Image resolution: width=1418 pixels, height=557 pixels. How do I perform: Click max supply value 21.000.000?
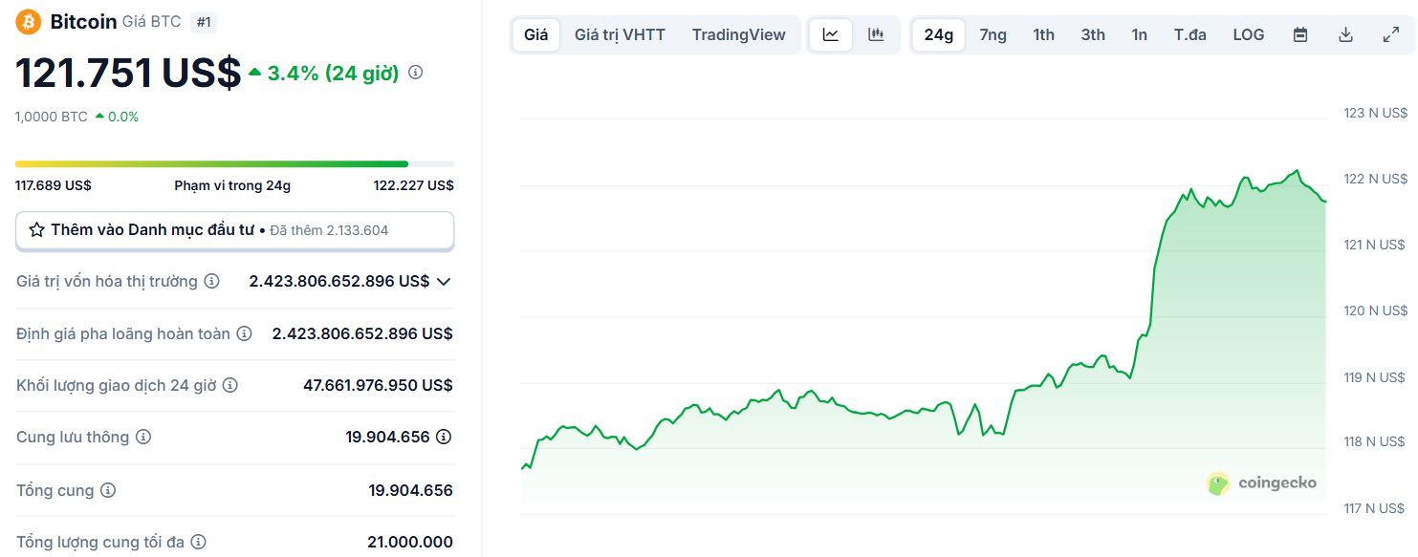(x=410, y=542)
